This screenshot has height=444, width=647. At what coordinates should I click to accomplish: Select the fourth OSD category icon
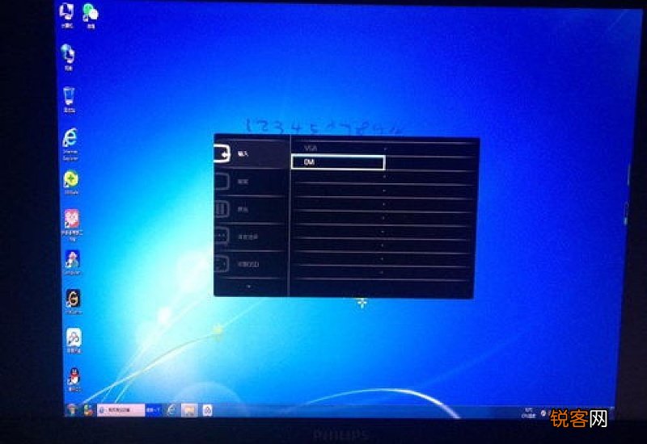(x=222, y=237)
